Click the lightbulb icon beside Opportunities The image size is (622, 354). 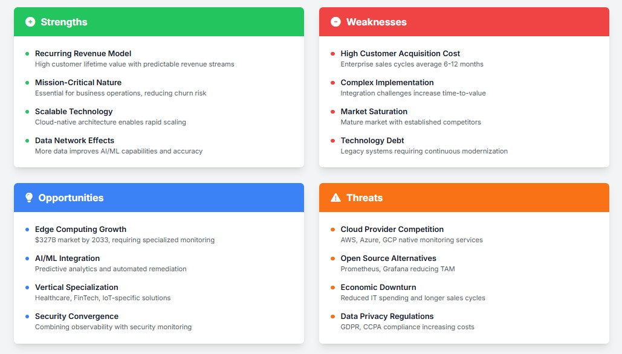pos(29,198)
